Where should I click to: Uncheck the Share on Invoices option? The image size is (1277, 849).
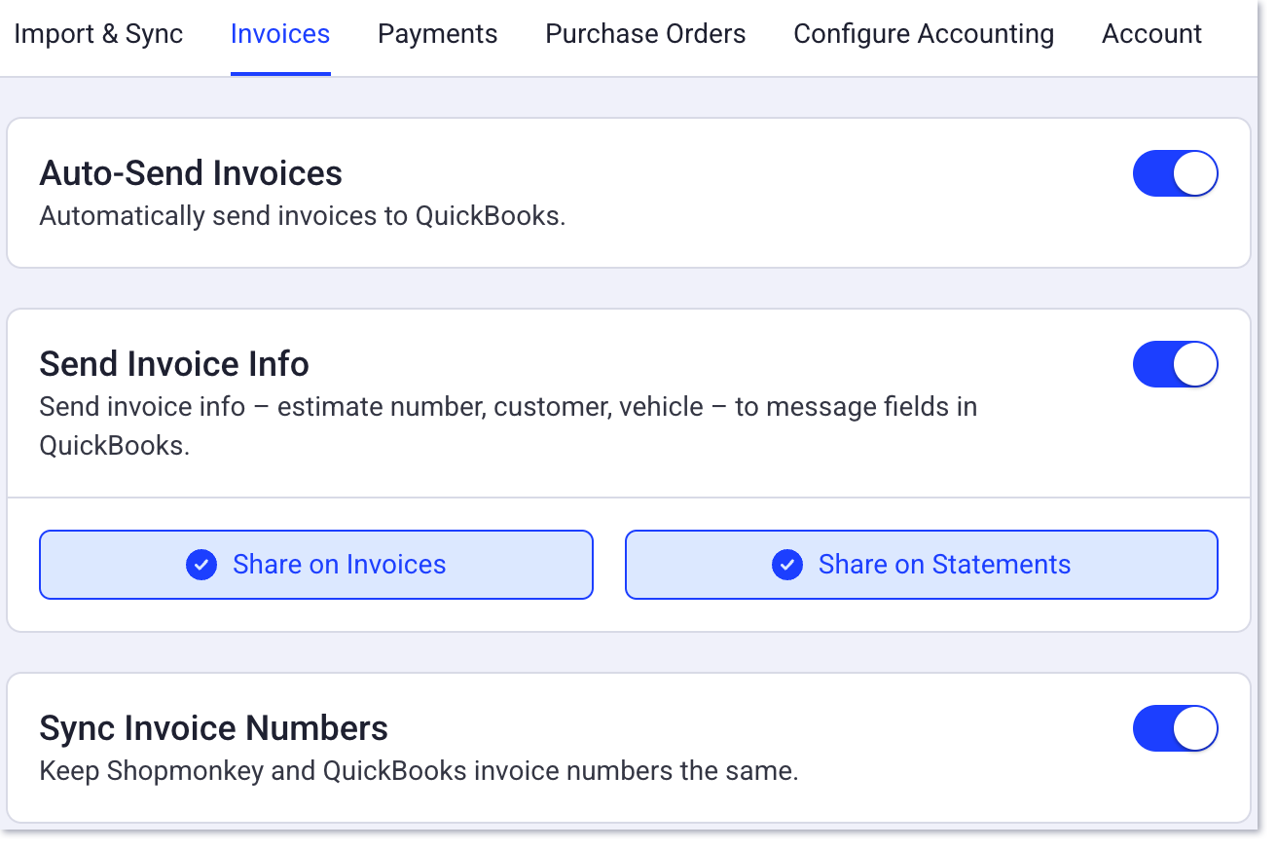[316, 565]
